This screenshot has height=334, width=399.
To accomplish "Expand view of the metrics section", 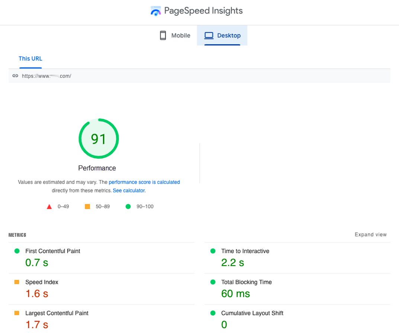I will (x=370, y=234).
